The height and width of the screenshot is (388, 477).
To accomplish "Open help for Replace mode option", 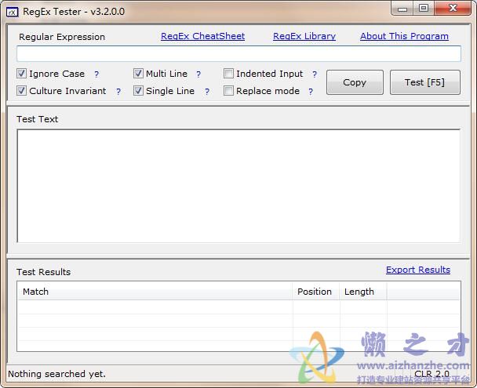I will tap(311, 91).
